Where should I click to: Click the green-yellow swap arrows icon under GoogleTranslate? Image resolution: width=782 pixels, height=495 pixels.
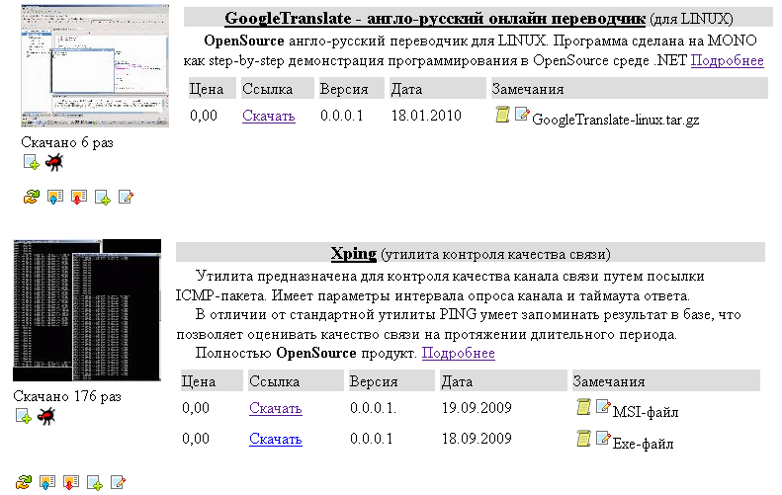(x=32, y=197)
